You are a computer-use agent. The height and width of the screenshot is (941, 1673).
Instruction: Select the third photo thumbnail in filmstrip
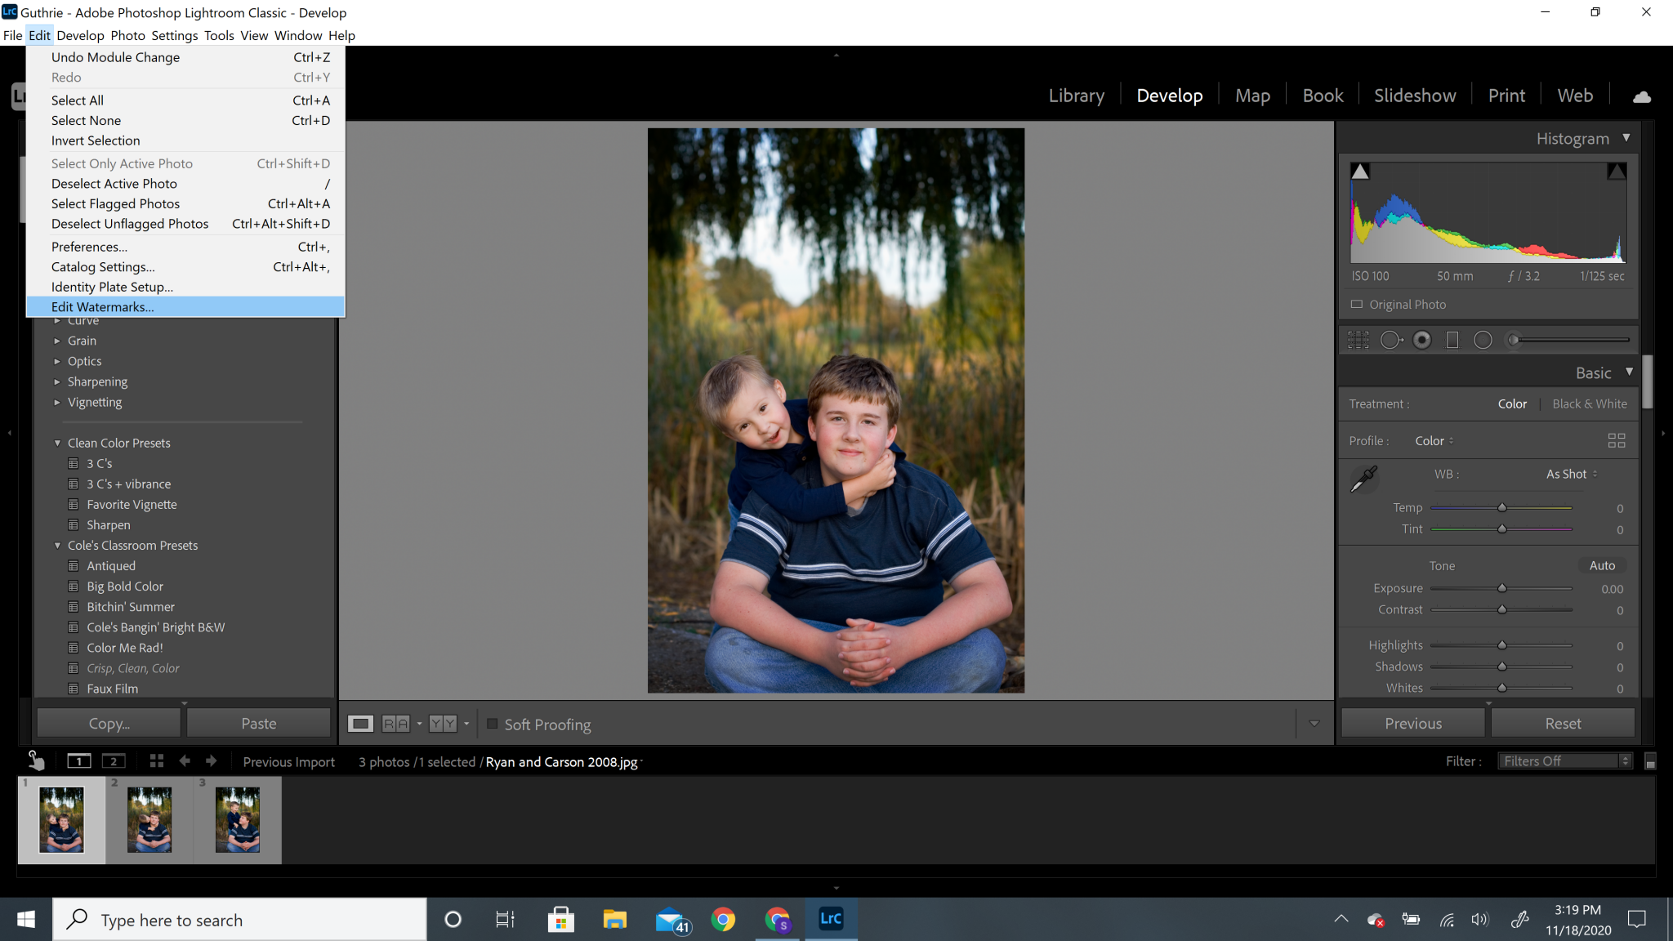[237, 819]
